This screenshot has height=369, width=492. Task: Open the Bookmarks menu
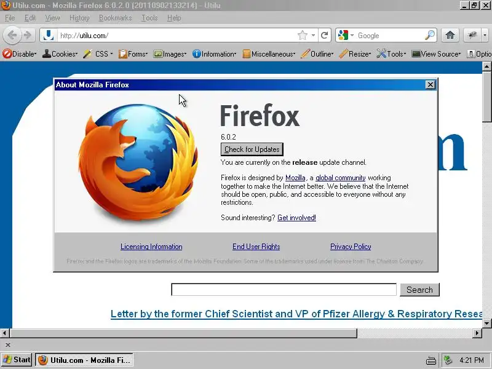point(115,18)
